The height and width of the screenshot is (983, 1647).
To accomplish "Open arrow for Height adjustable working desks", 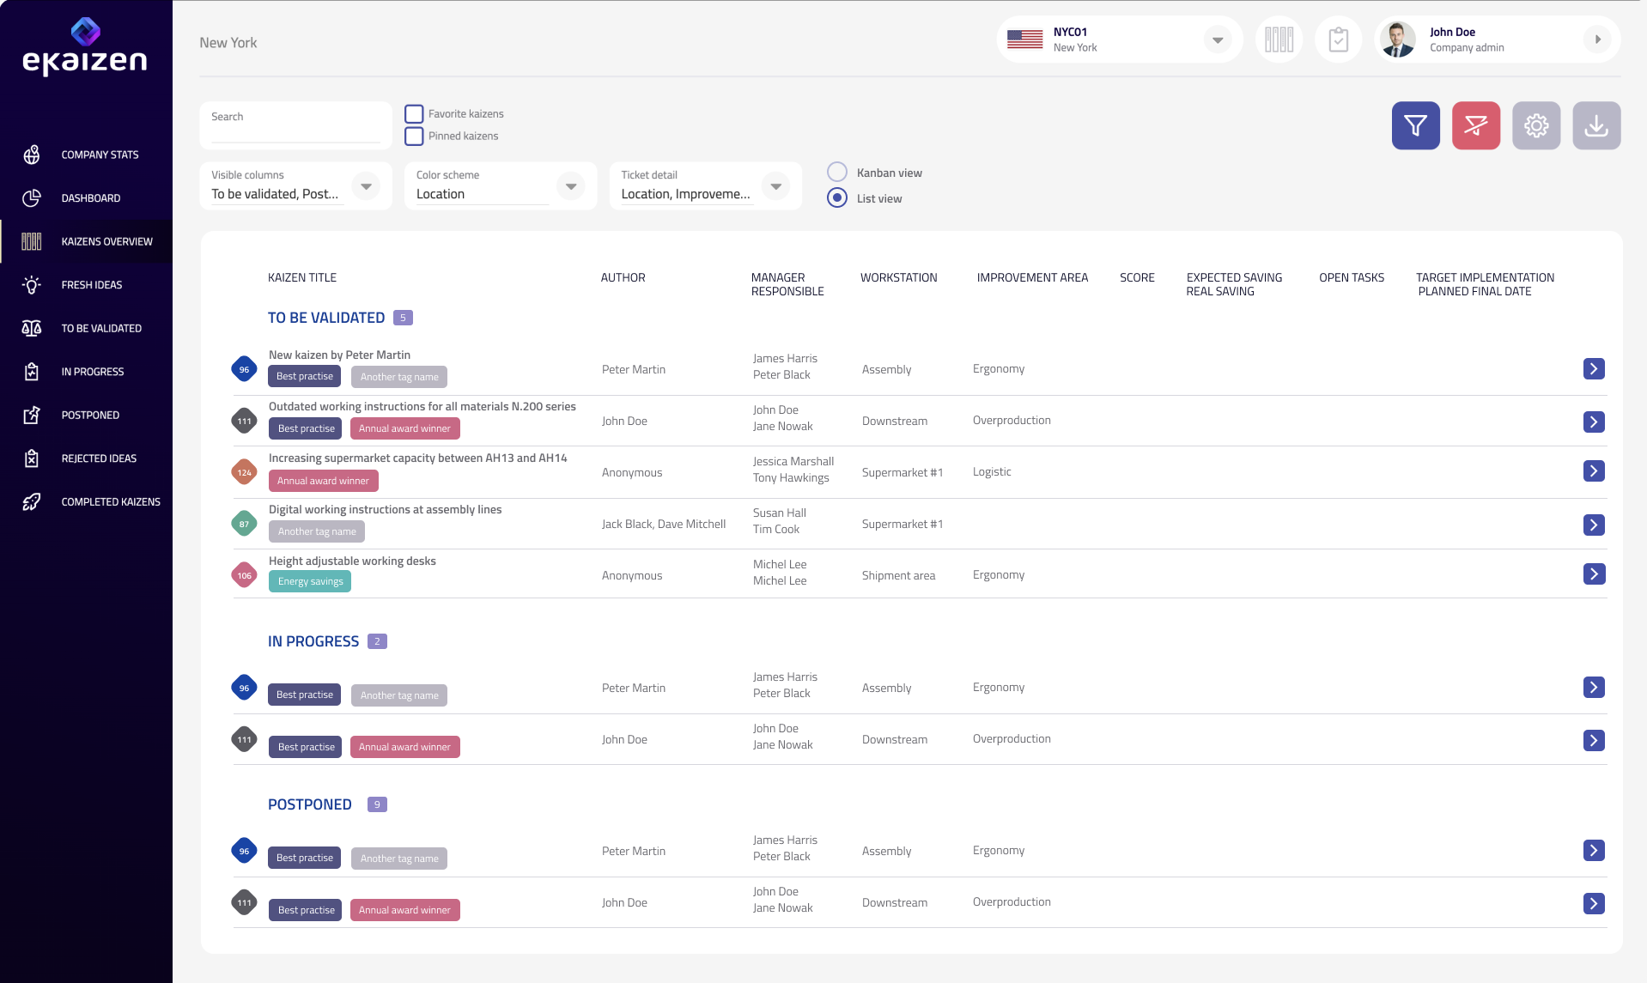I will coord(1594,574).
